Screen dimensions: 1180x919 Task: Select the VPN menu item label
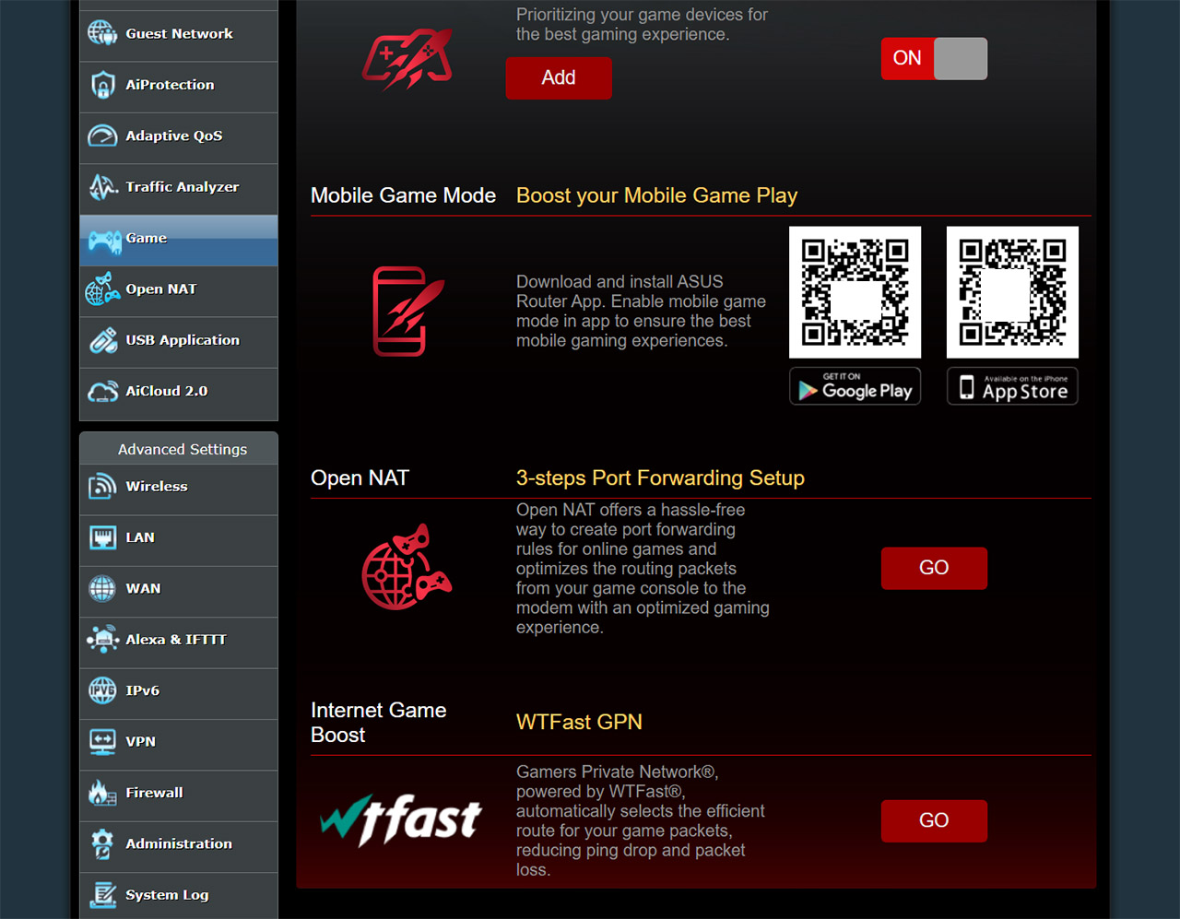[x=140, y=742]
